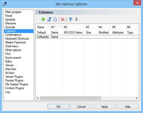The height and width of the screenshot is (113, 143).
Task: Select the Default column set row
Action: pyautogui.click(x=87, y=33)
